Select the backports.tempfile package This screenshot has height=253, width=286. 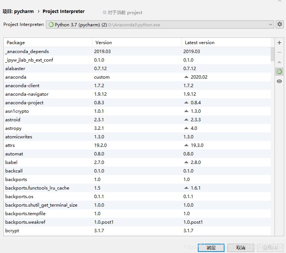click(137, 213)
